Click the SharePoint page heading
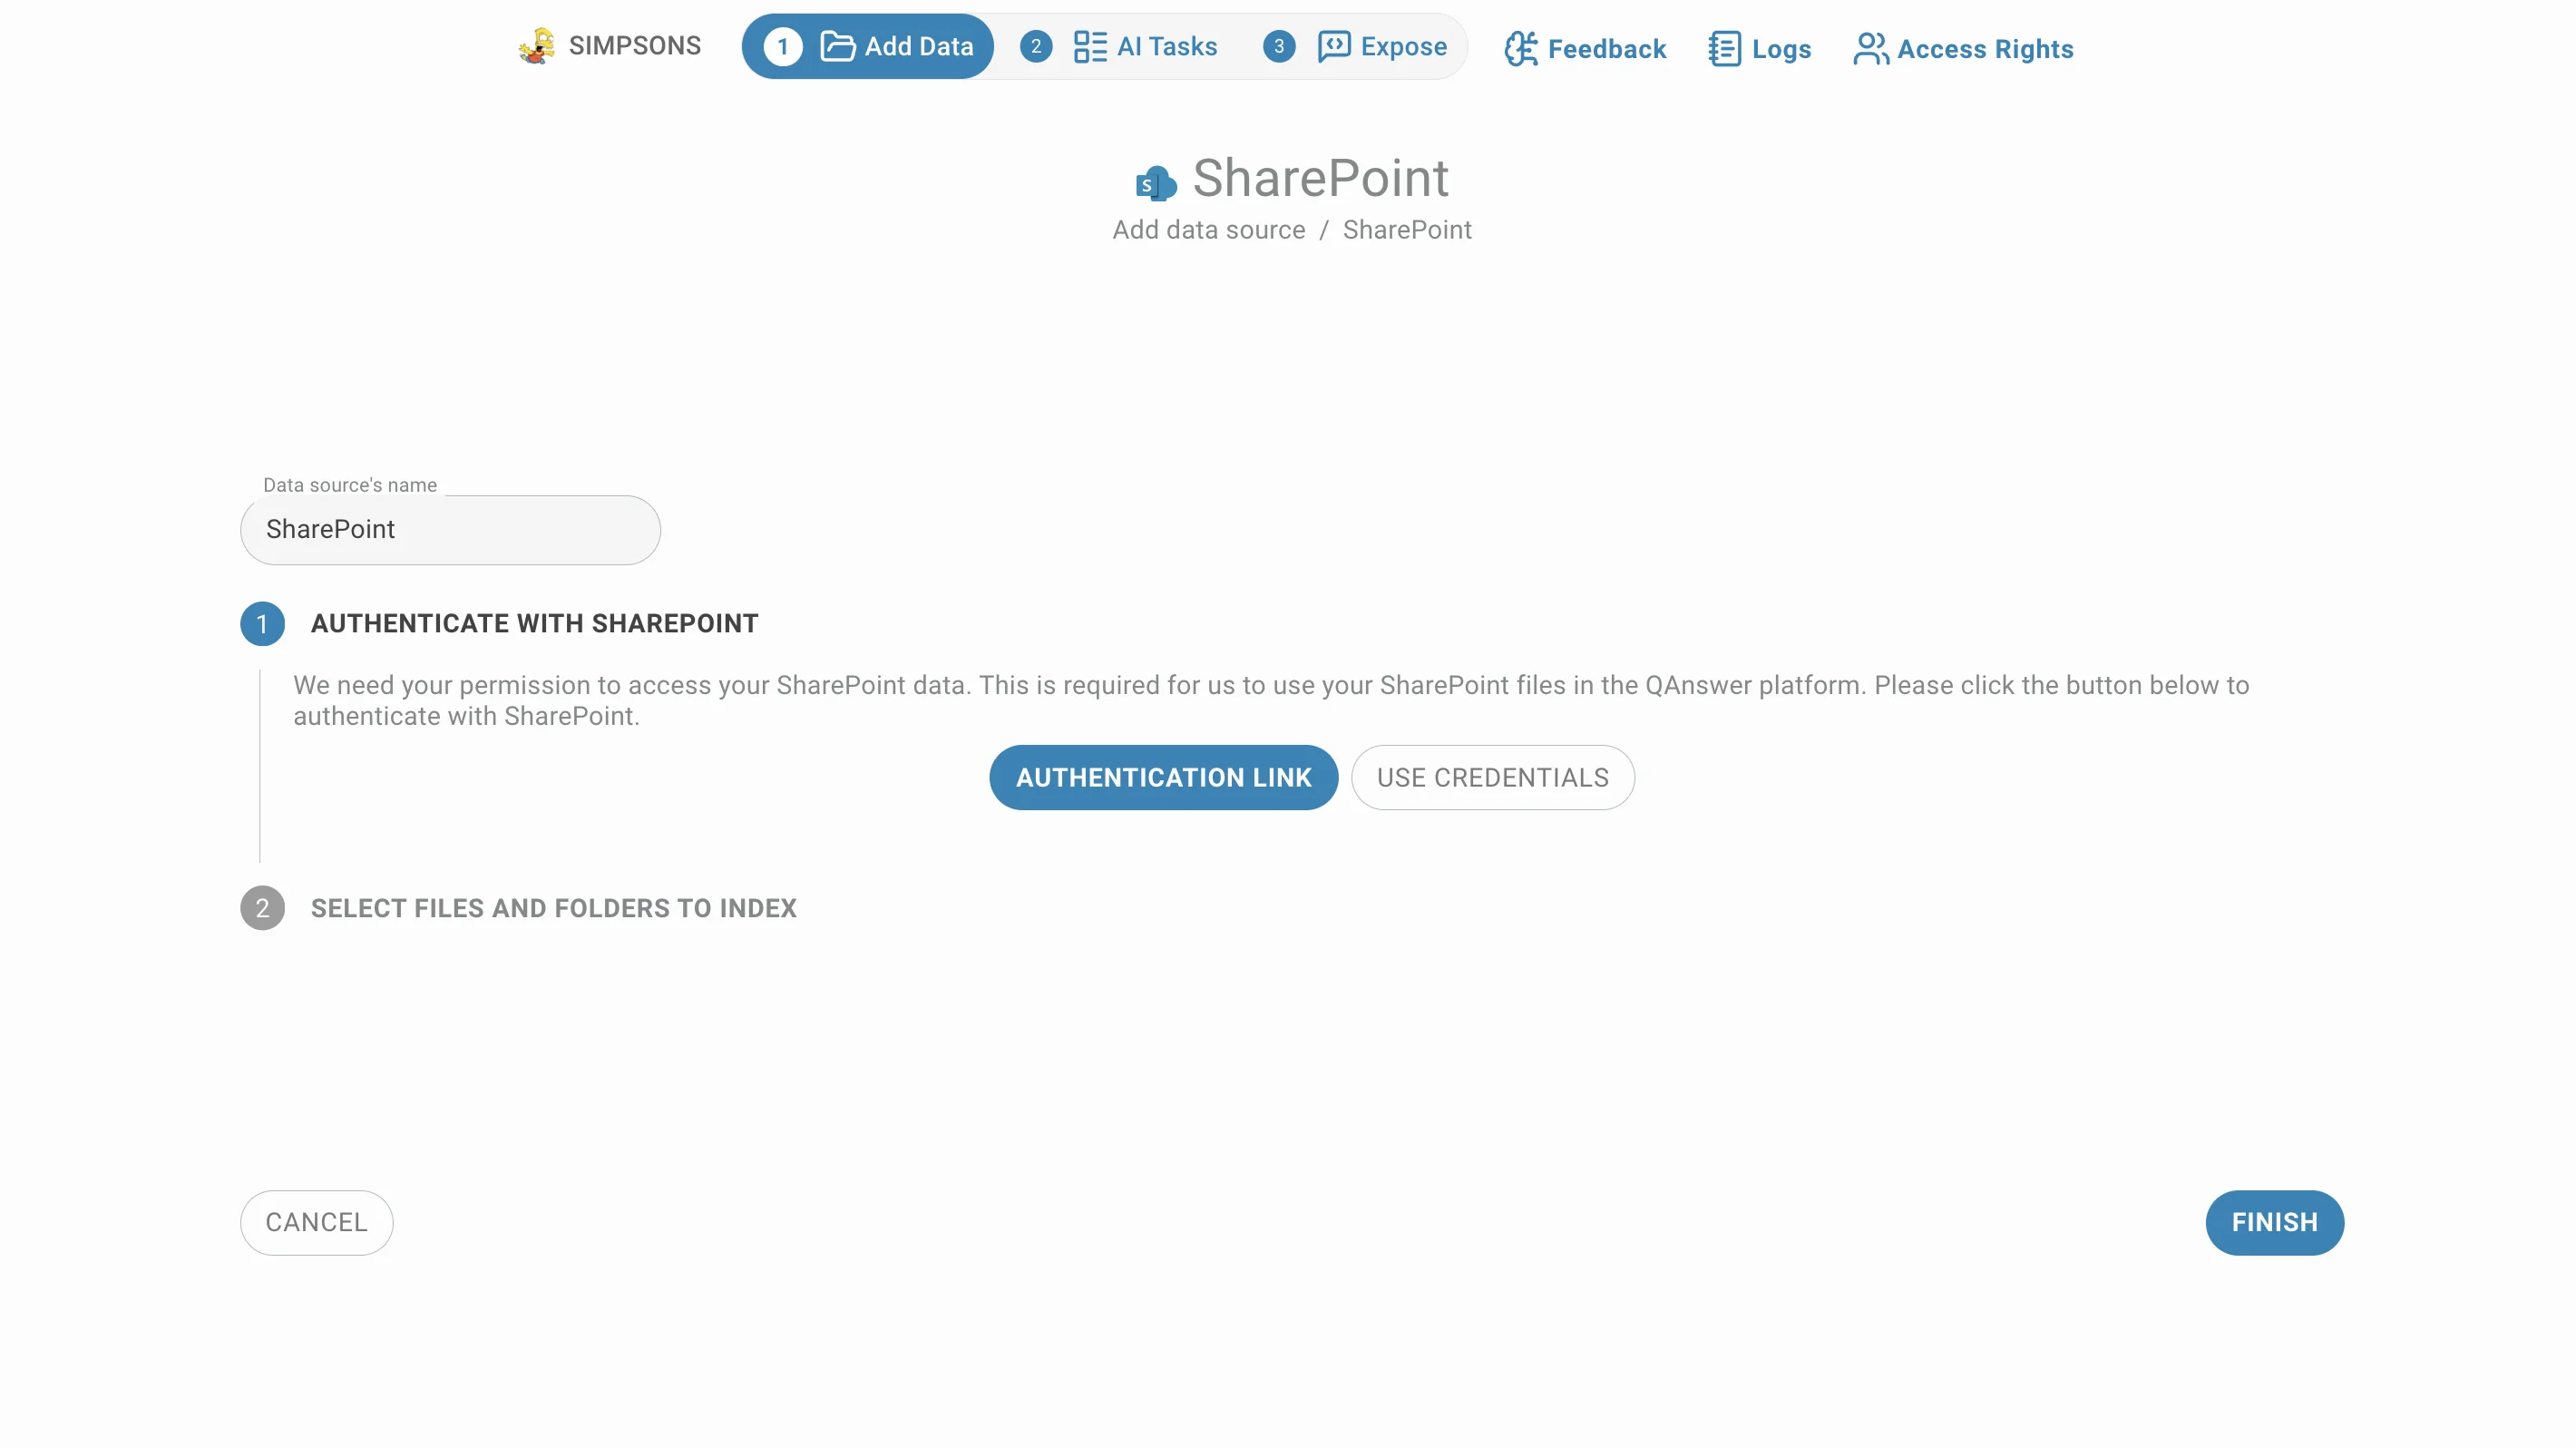 point(1320,178)
